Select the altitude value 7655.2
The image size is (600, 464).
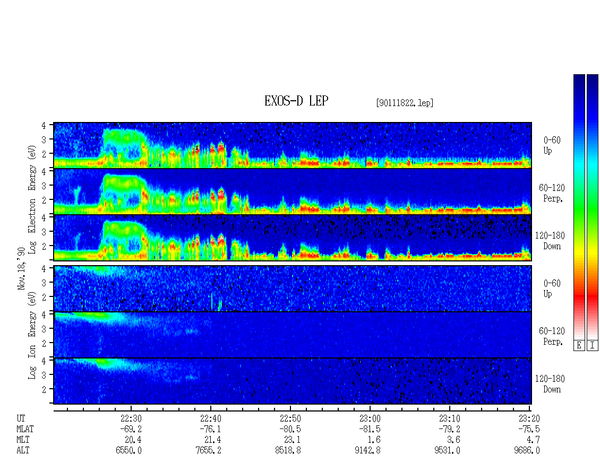point(208,451)
